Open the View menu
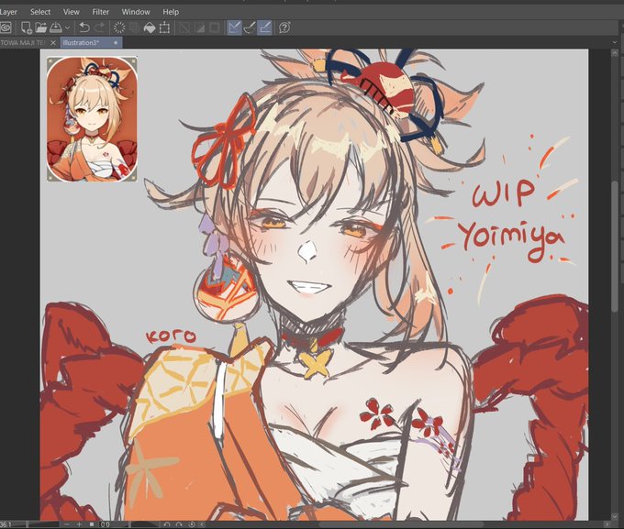 (x=72, y=12)
